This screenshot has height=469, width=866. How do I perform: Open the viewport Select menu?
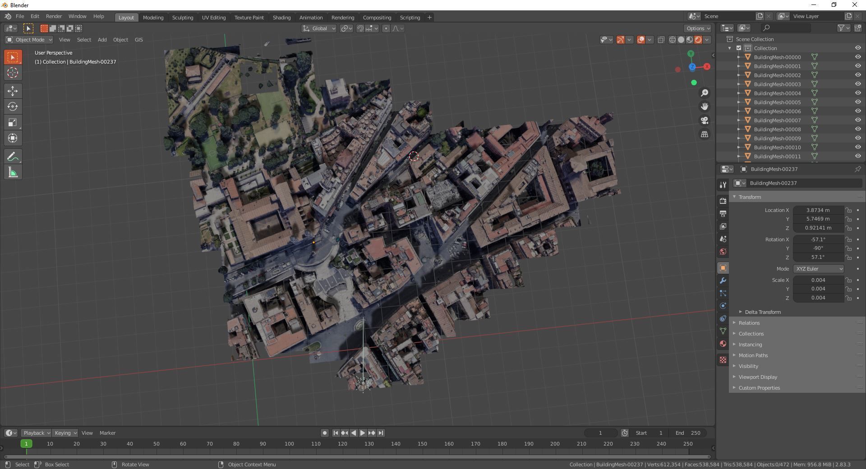coord(84,40)
